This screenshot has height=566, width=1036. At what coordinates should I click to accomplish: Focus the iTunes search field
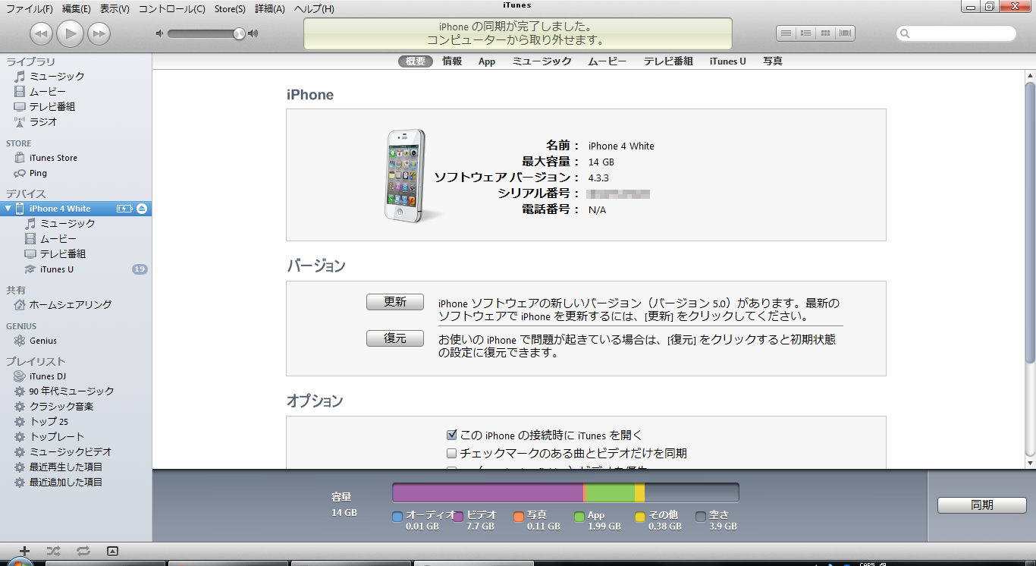(x=956, y=33)
